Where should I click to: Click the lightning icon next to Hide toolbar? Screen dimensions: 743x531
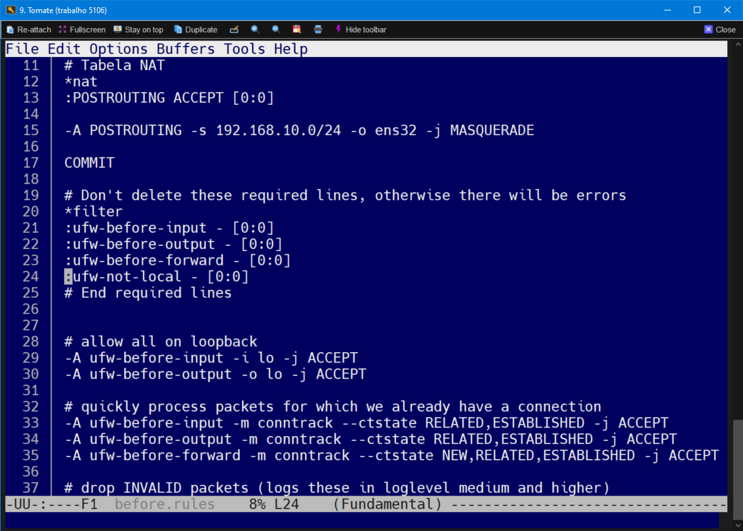coord(338,29)
